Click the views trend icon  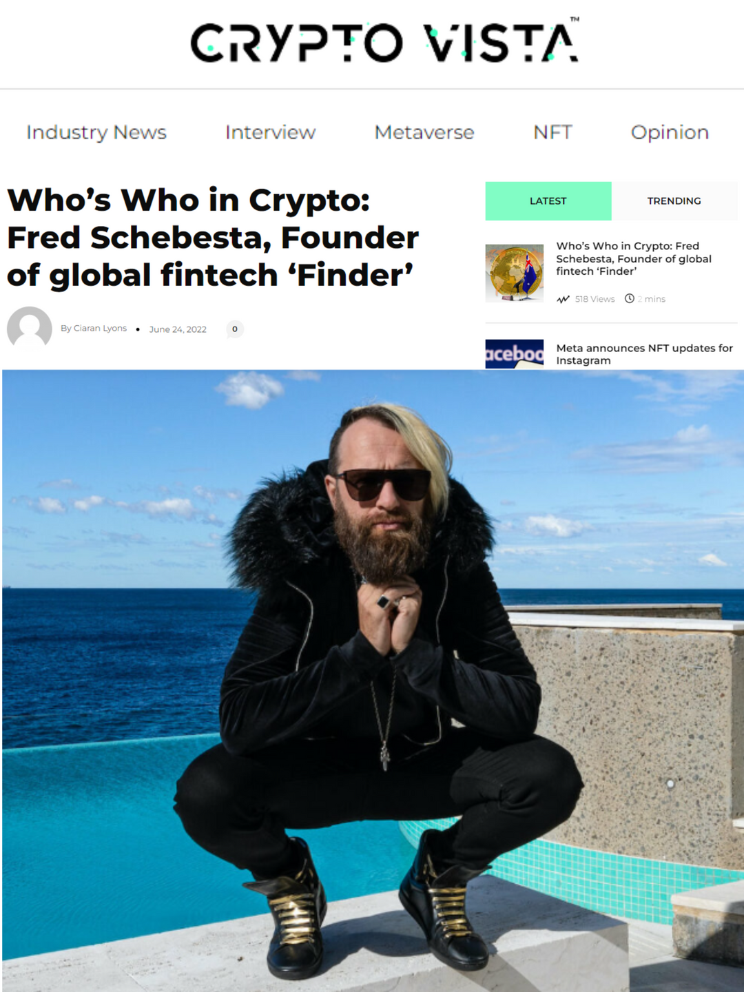point(564,299)
